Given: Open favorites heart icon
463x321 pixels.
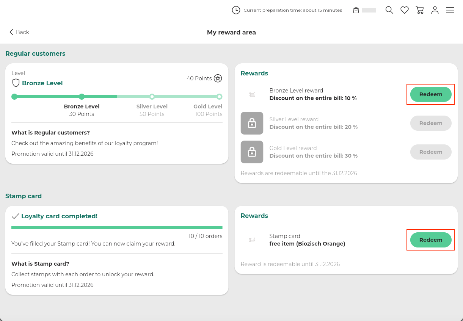Looking at the screenshot, I should pos(405,10).
